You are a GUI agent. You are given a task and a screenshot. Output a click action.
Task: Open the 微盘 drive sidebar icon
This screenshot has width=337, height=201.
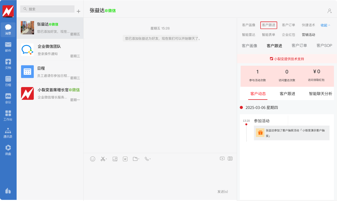tap(8, 150)
